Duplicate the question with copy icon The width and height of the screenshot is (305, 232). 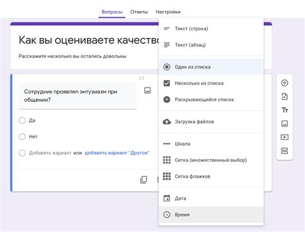click(x=143, y=180)
